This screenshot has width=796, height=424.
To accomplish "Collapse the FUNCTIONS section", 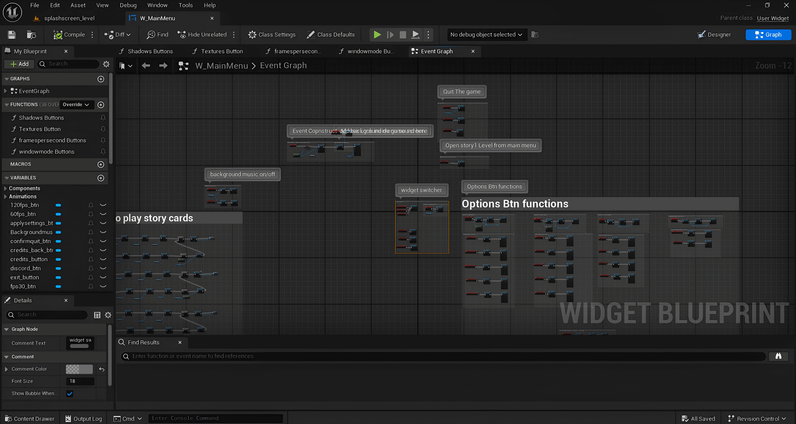I will (x=7, y=105).
